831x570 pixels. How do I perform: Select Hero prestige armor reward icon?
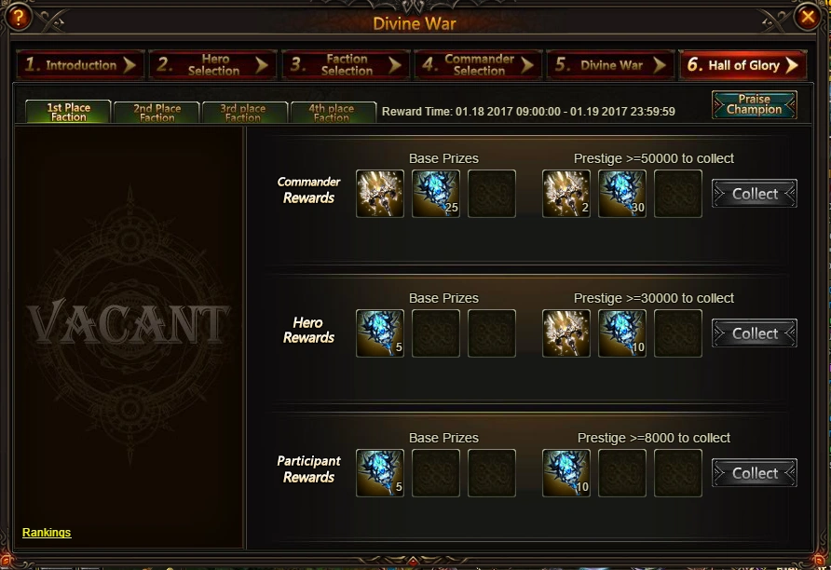tap(566, 333)
